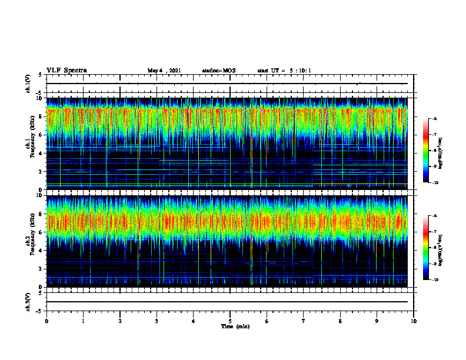Click the '4' tick on ch.2 frequency axis
The image size is (466, 360).
(x=41, y=251)
